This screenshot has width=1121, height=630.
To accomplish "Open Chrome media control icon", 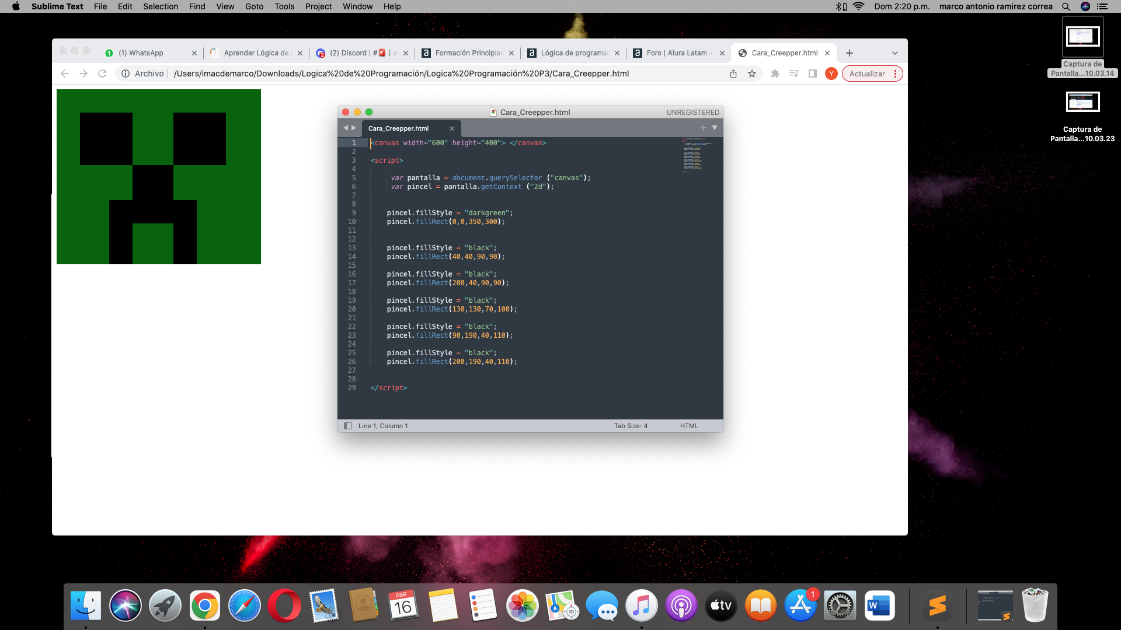I will coord(794,73).
